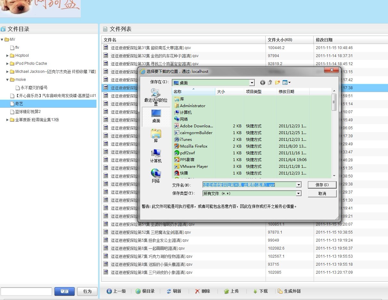Sort dialog list by 项目类型 column

click(x=260, y=92)
